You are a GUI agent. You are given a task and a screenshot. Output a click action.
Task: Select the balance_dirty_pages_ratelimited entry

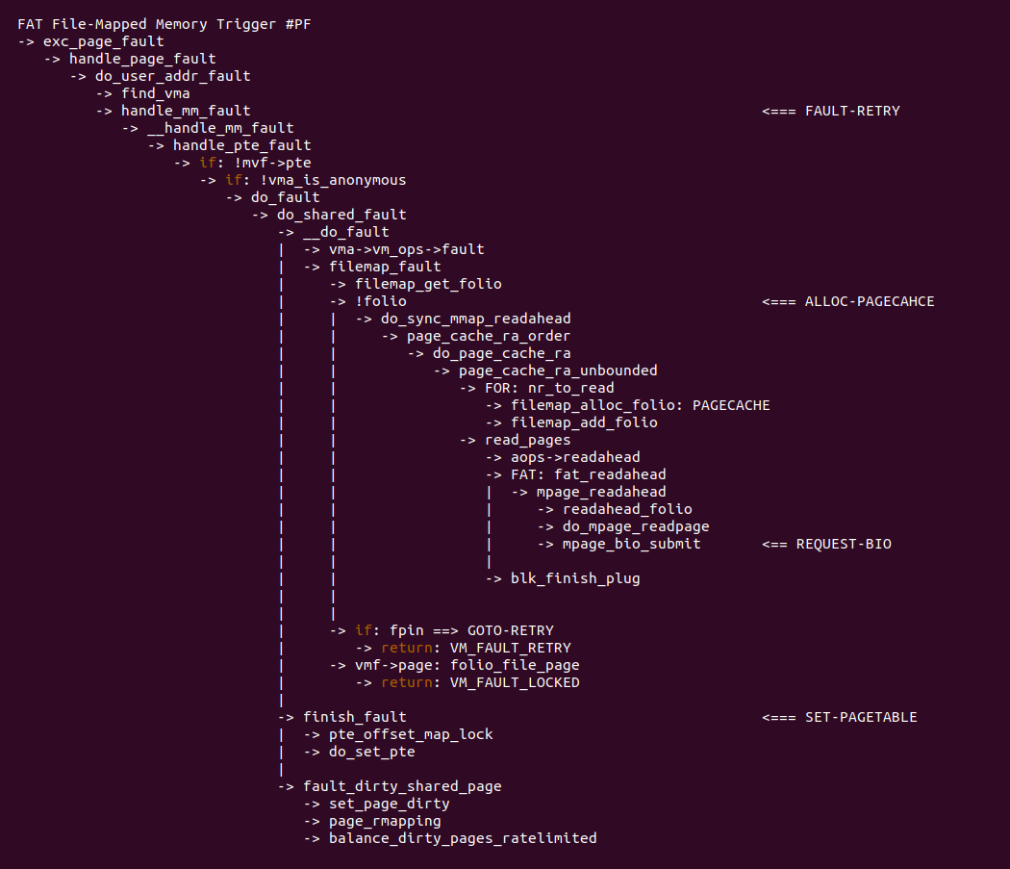(x=463, y=838)
